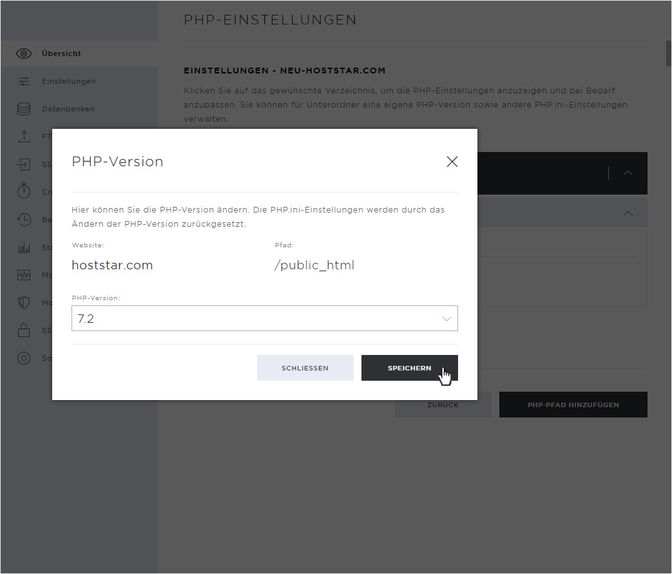
Task: Click the PHP-EINSTELLUNGEN page heading
Action: pos(270,20)
